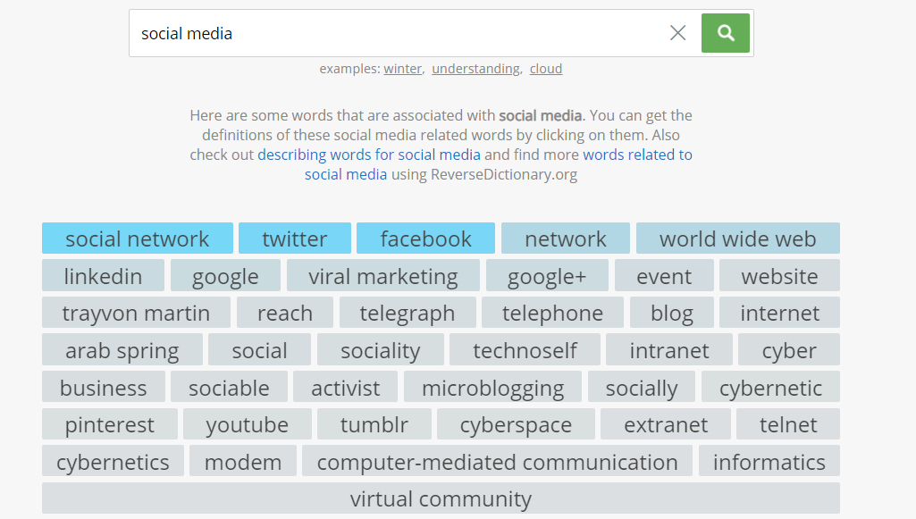The image size is (916, 519).
Task: Open the 'understanding' example link
Action: (x=475, y=69)
